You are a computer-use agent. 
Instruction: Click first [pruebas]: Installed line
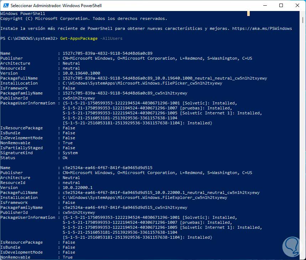pyautogui.click(x=147, y=108)
